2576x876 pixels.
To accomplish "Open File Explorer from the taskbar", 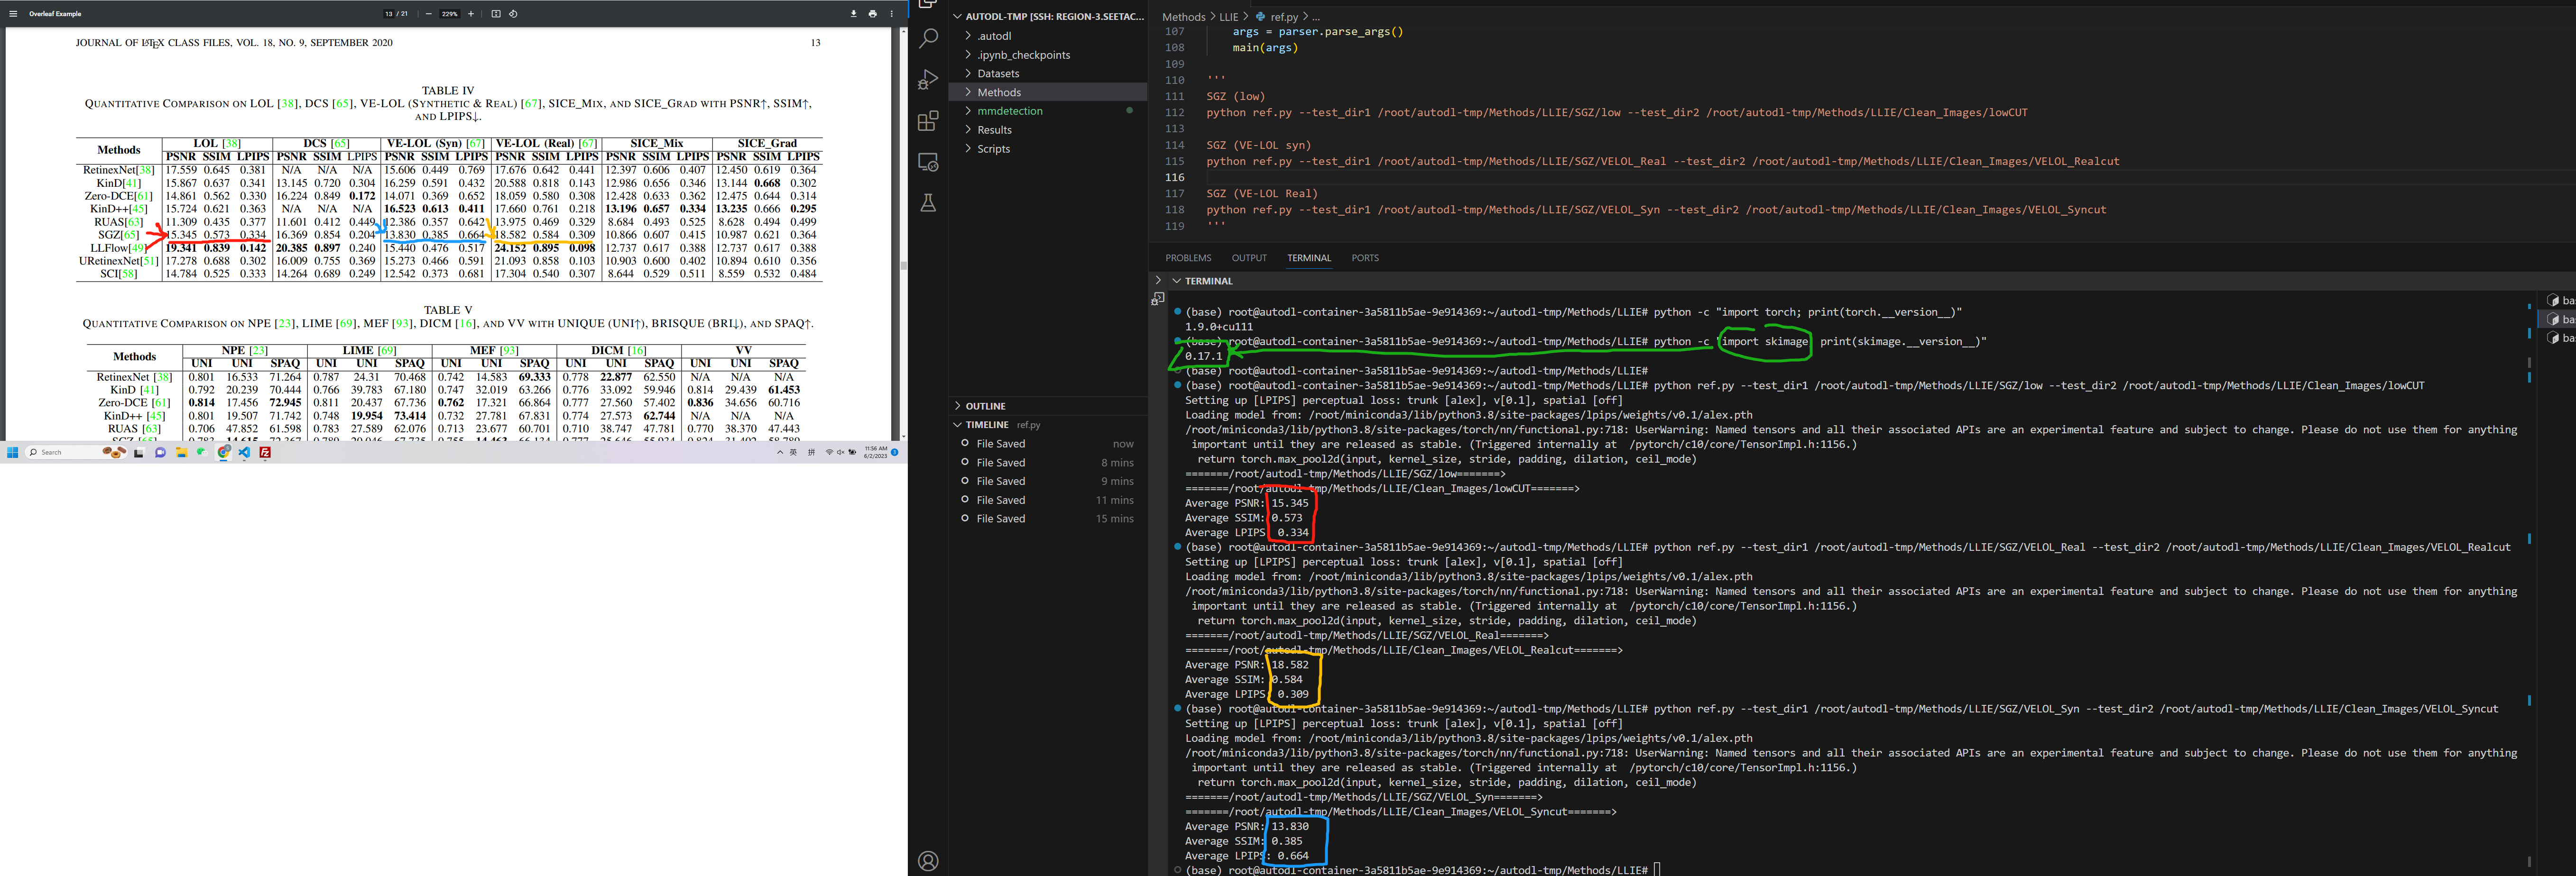I will tap(181, 453).
